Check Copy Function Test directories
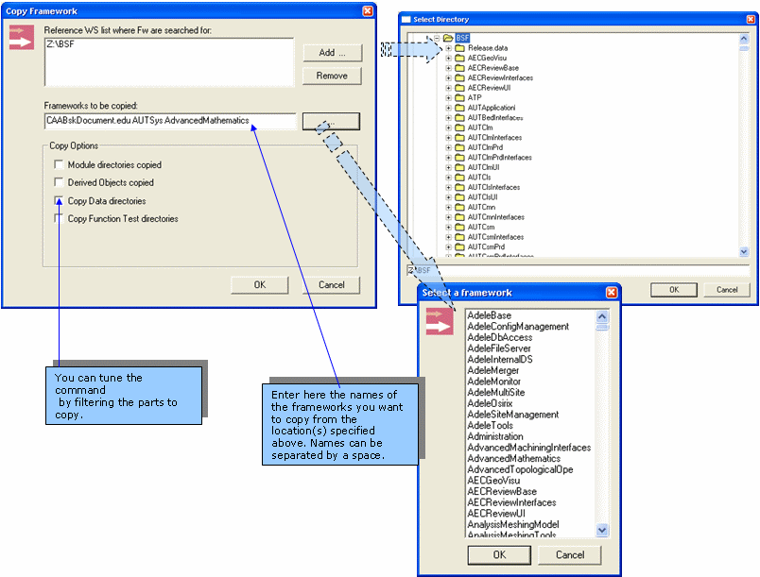 tap(59, 218)
